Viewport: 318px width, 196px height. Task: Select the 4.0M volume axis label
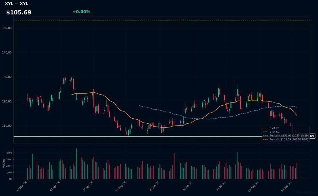click(x=9, y=153)
